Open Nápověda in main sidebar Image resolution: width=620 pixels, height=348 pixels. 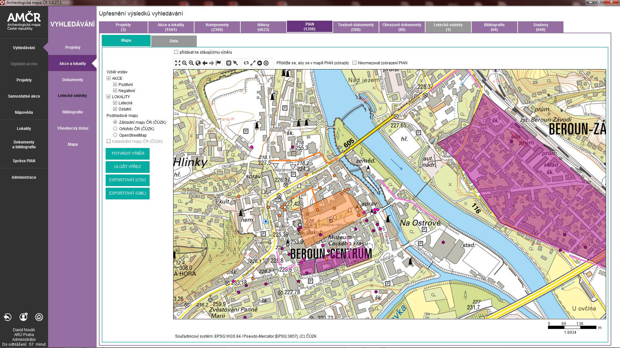(x=24, y=112)
